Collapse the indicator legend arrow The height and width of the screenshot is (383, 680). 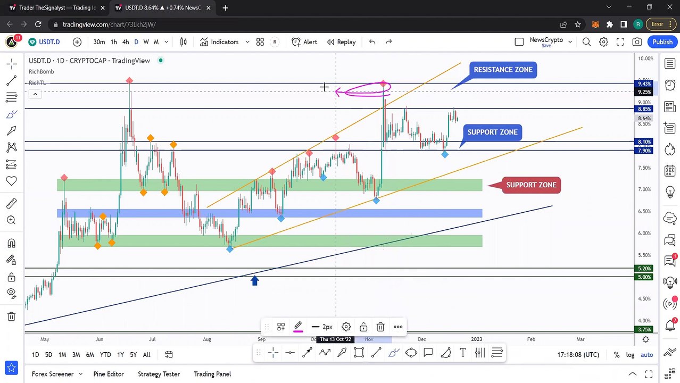(x=35, y=94)
